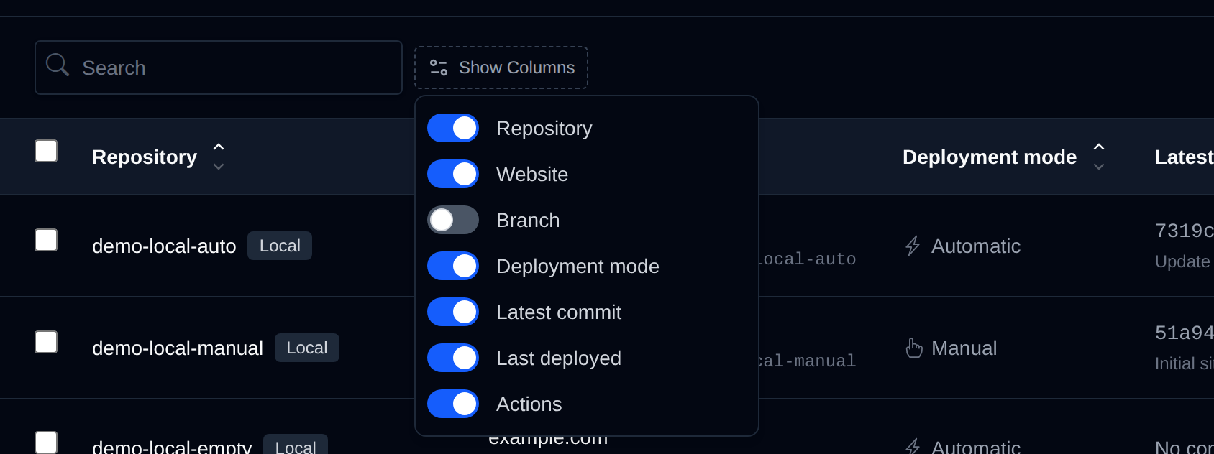Viewport: 1214px width, 454px height.
Task: Click the Search input field
Action: 219,68
